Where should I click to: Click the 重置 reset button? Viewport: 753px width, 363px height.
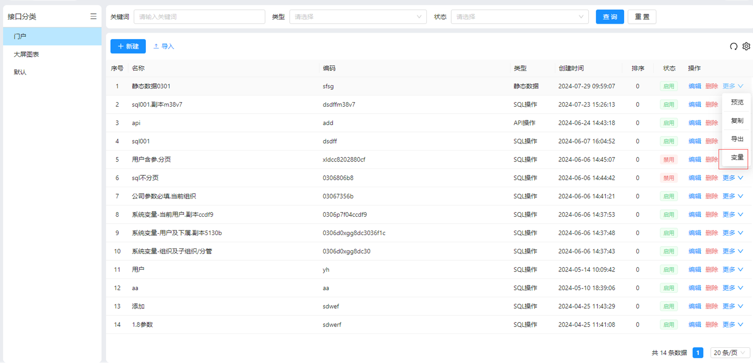point(642,17)
